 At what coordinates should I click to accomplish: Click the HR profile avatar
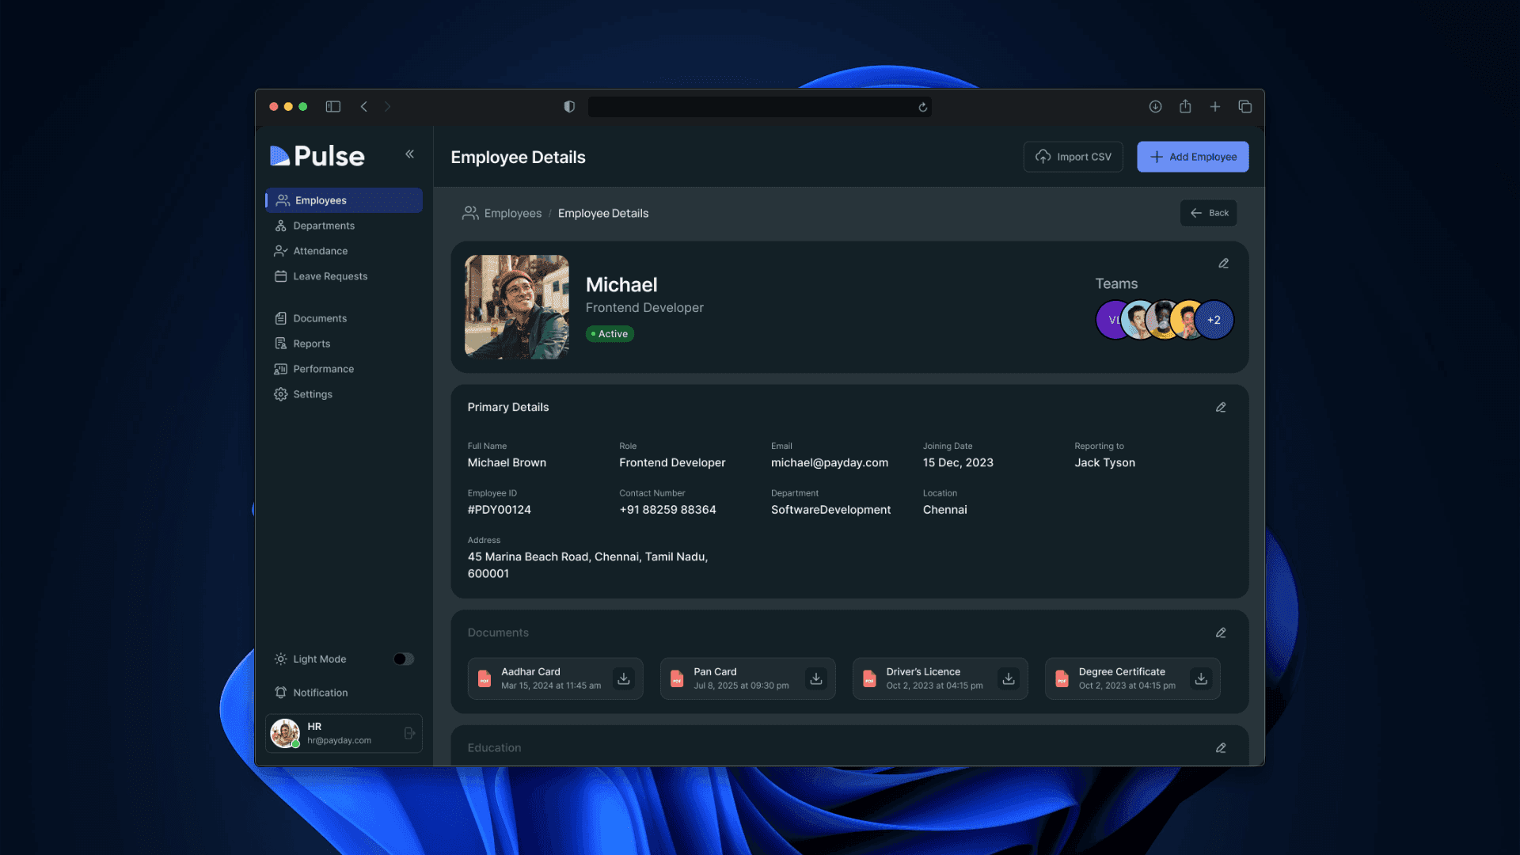click(x=285, y=733)
